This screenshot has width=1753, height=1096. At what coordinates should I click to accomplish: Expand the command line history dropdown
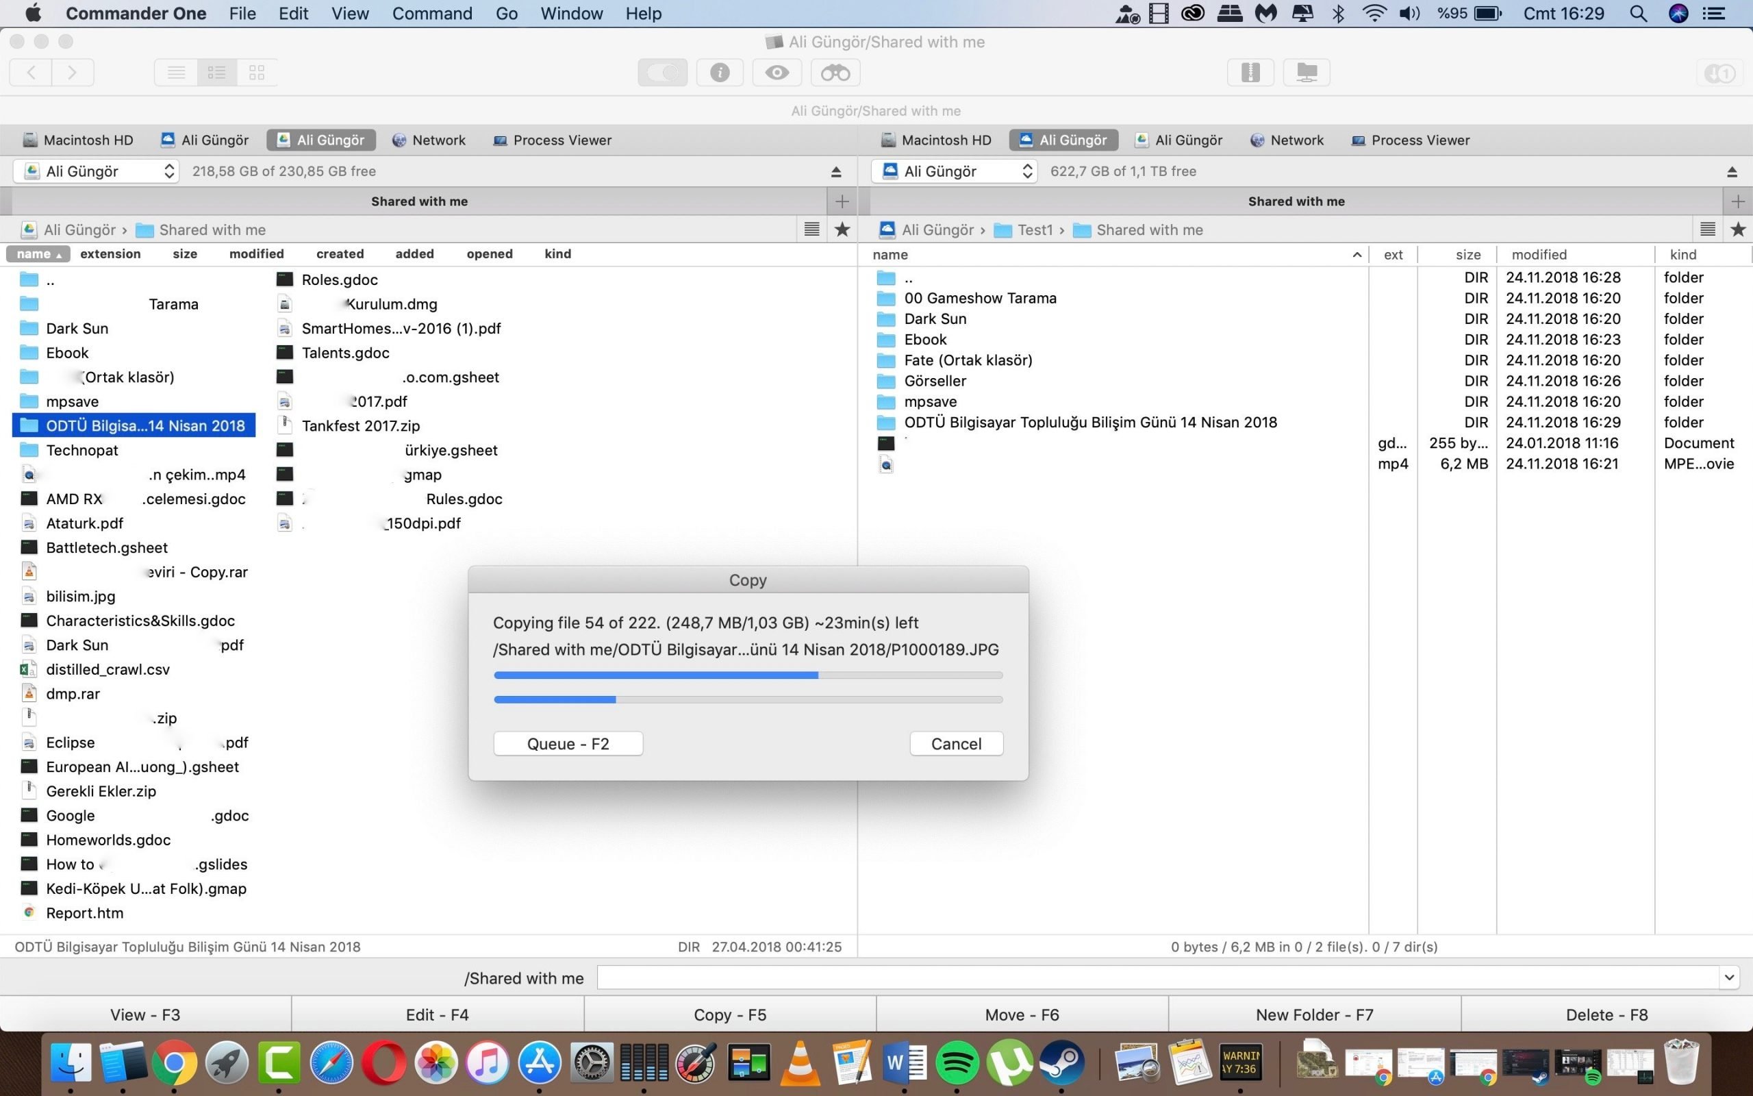[1729, 978]
